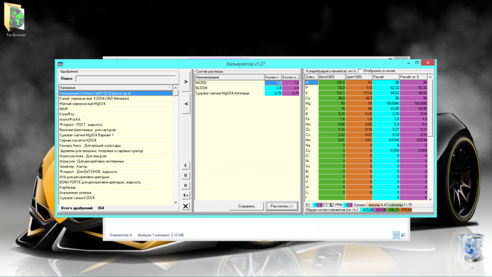Click the EC value spinner arrows

pyautogui.click(x=331, y=205)
